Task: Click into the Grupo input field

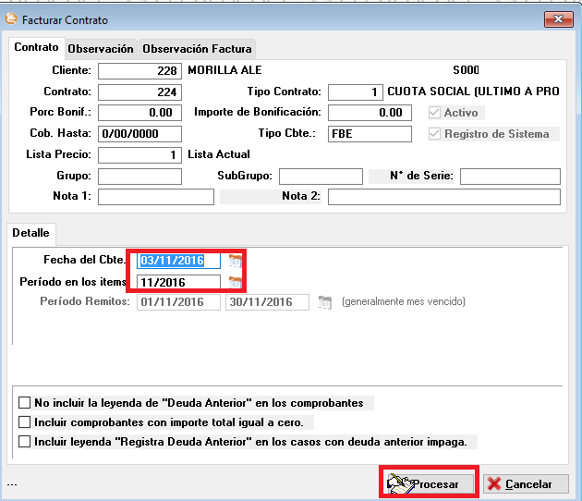Action: pos(139,177)
